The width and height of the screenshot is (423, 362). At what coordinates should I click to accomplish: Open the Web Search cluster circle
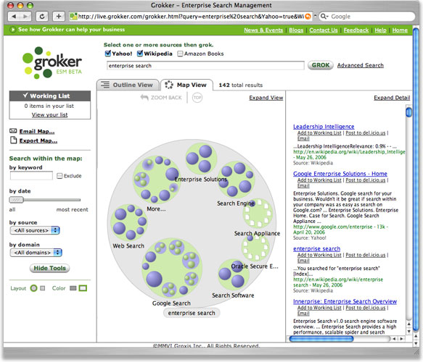(x=129, y=222)
